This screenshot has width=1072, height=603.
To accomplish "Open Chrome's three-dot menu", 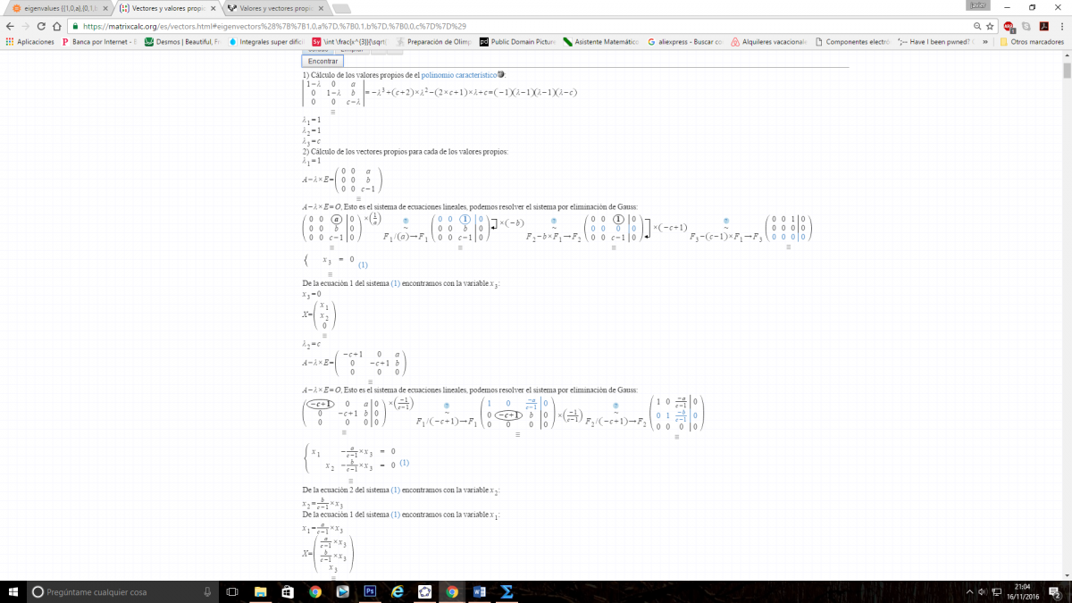I will point(1060,27).
